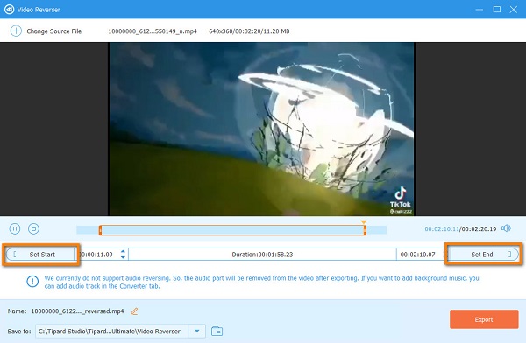Click the left trim handle on timeline
The height and width of the screenshot is (343, 526).
tap(100, 230)
